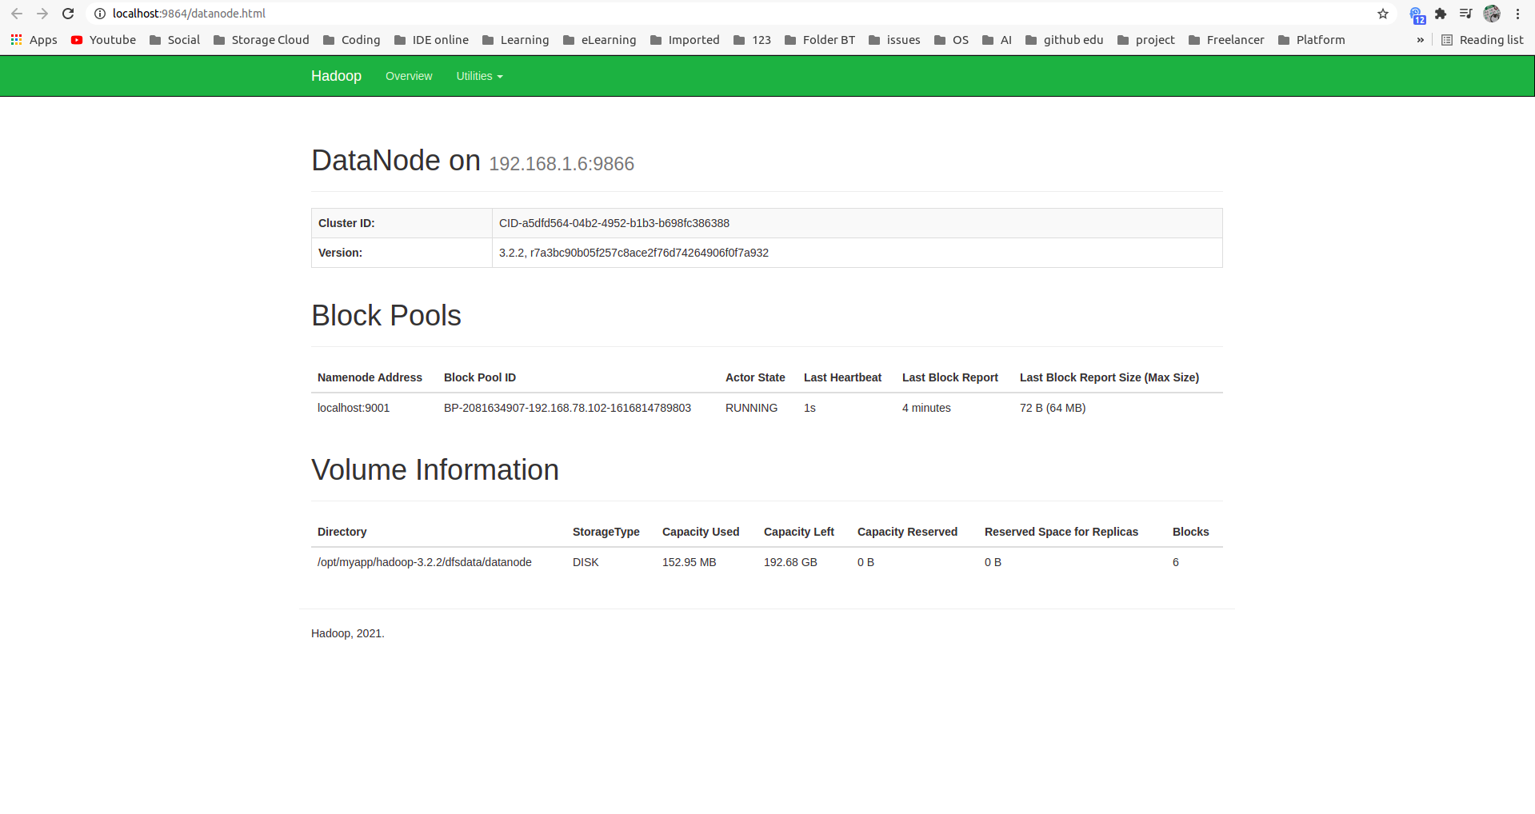Go forward in browser history
The width and height of the screenshot is (1535, 814).
pyautogui.click(x=42, y=14)
